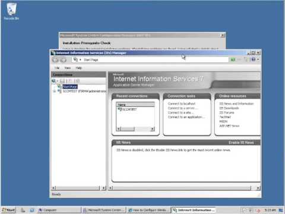
Task: Click main pane horizontal scrollbar left arrow
Action: click(110, 188)
